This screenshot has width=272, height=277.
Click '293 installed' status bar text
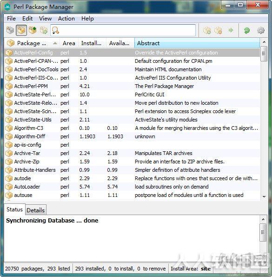click(90, 269)
